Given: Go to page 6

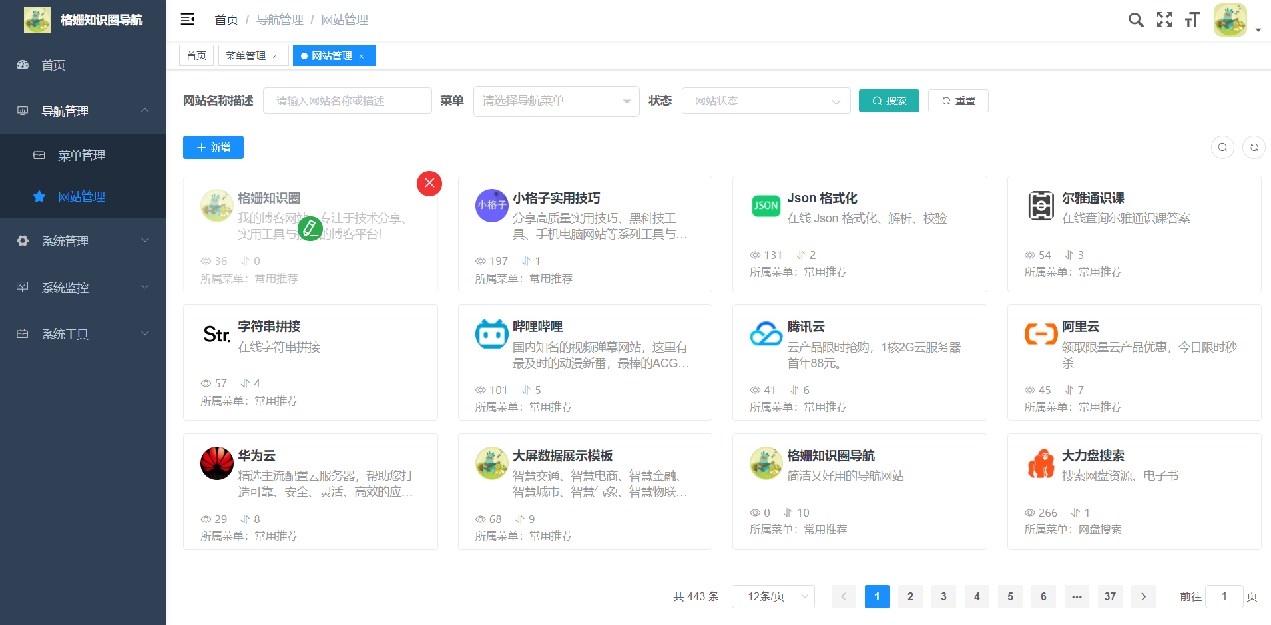Looking at the screenshot, I should click(1043, 596).
